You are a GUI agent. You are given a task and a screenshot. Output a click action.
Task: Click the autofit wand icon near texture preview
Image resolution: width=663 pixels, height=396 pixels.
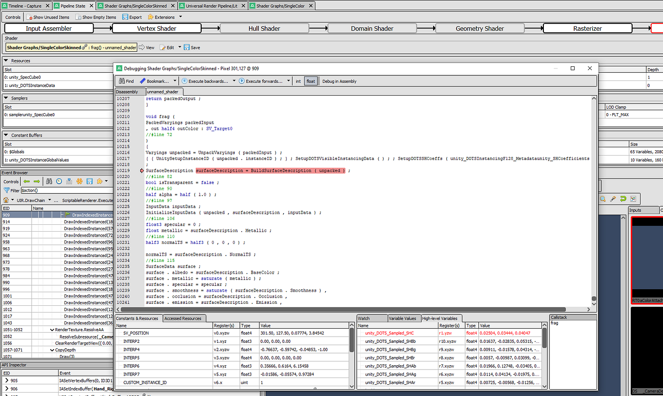click(x=613, y=199)
